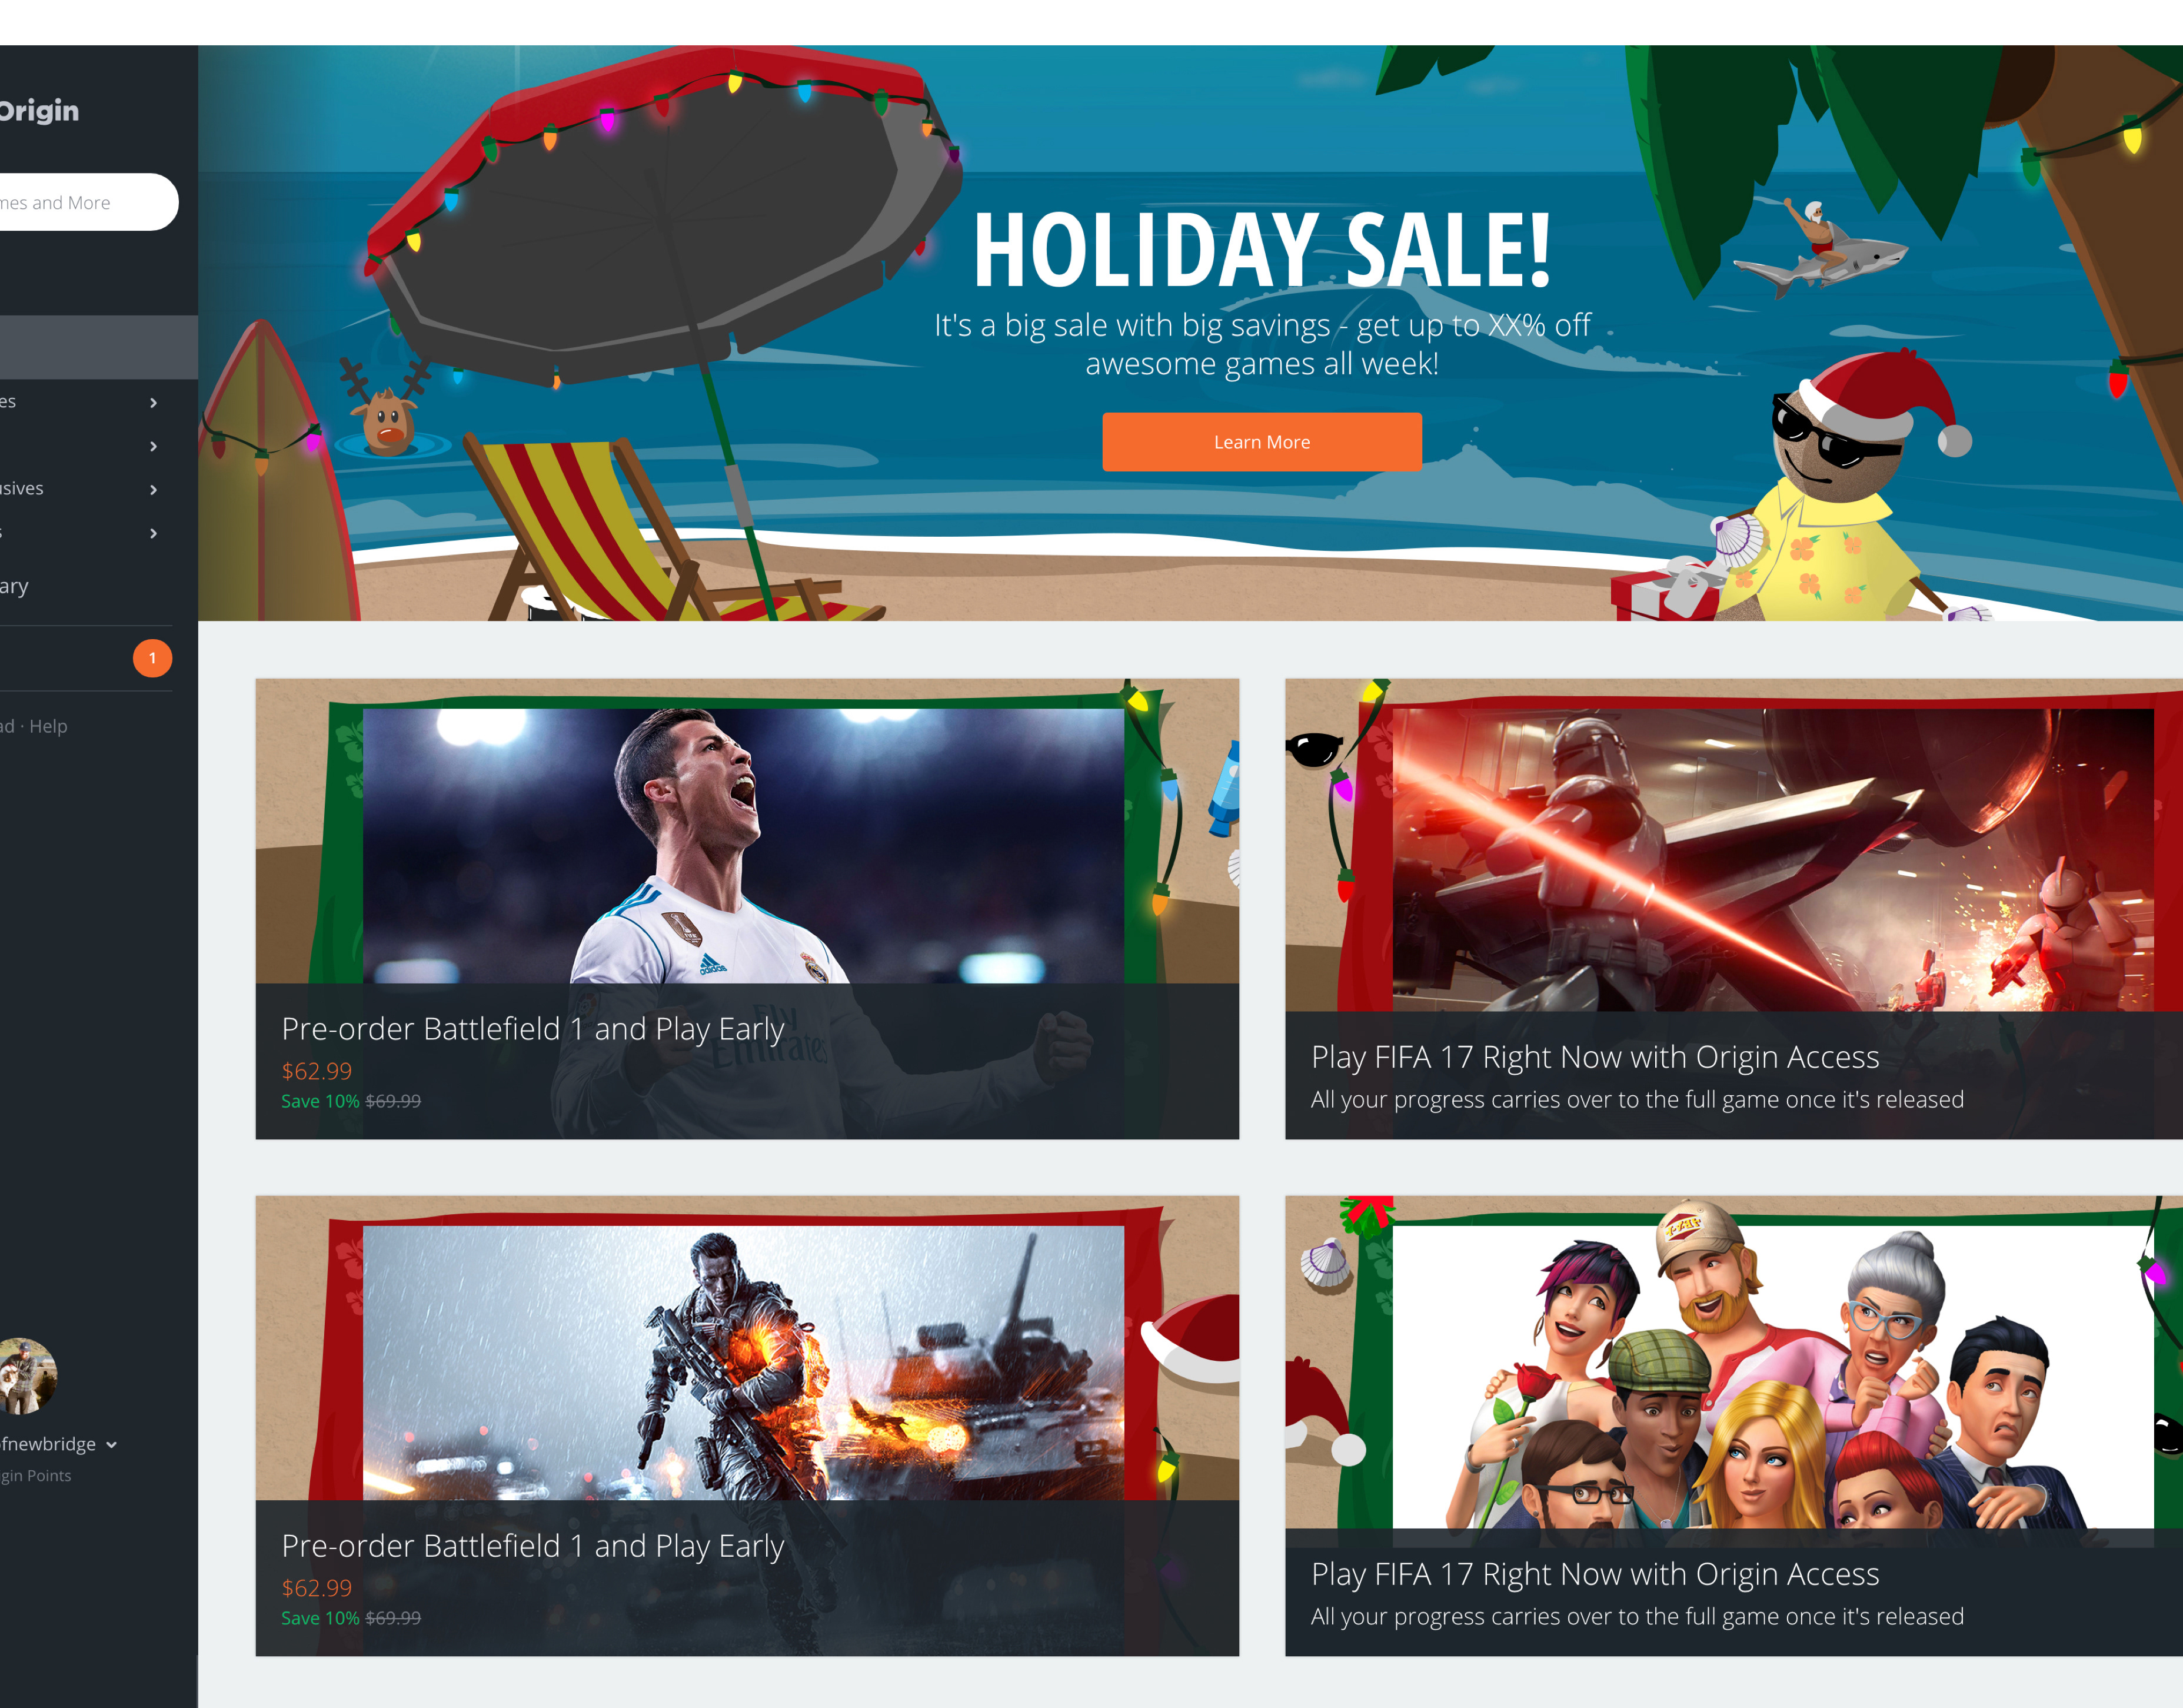Expand the Exclusives menu chevron
This screenshot has width=2183, height=1708.
tap(153, 489)
